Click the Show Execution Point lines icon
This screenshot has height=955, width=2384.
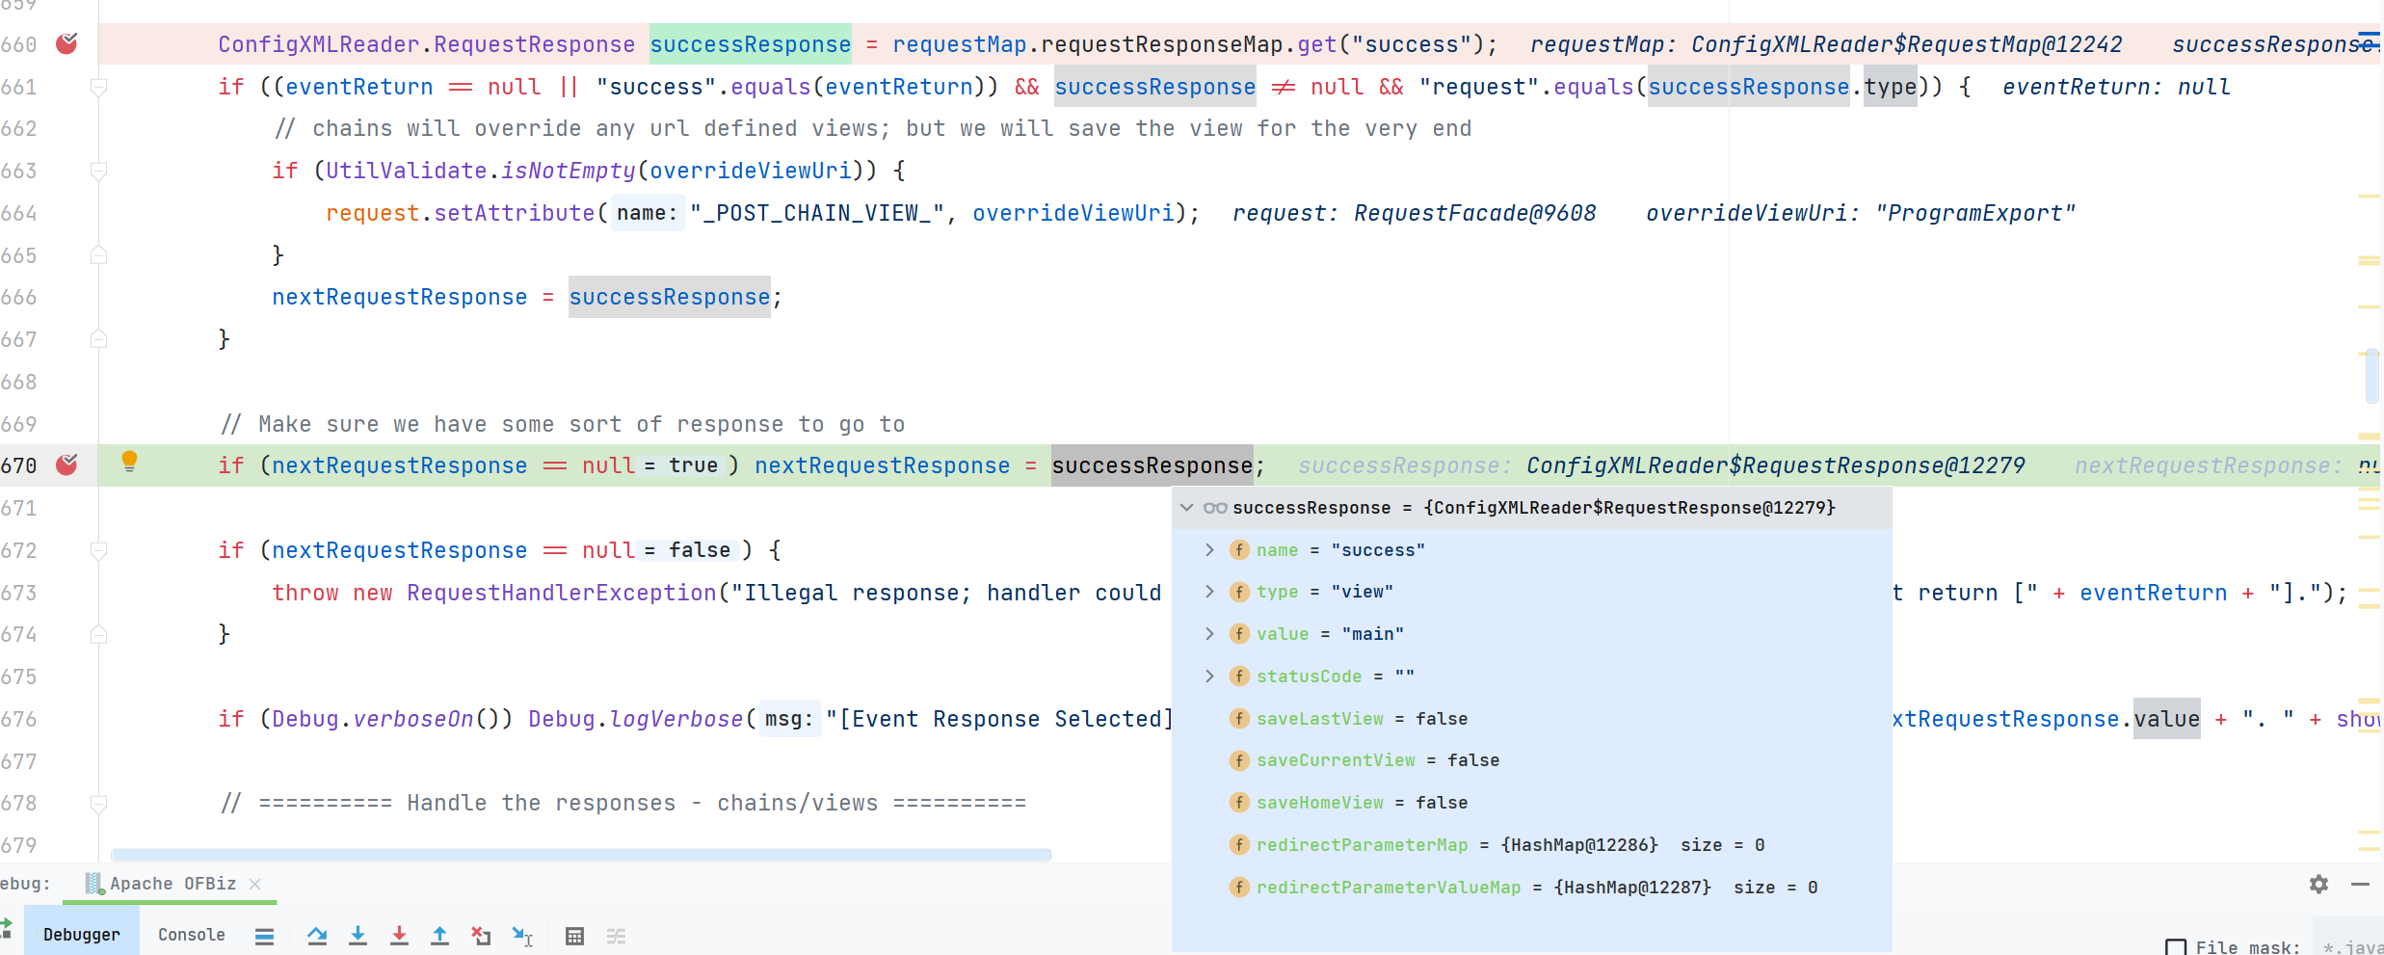(x=264, y=936)
